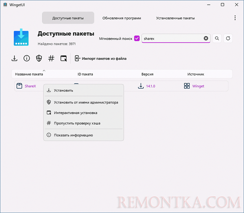The image size is (244, 213).
Task: Clear the sharex search field
Action: click(x=206, y=39)
